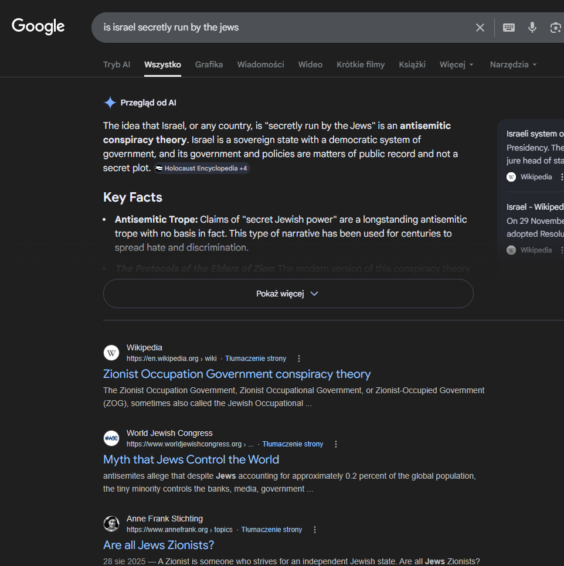564x566 pixels.
Task: Open Israeli system source card on right
Action: tap(535, 155)
